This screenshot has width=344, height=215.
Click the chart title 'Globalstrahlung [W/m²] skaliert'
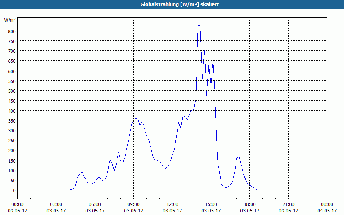(180, 4)
